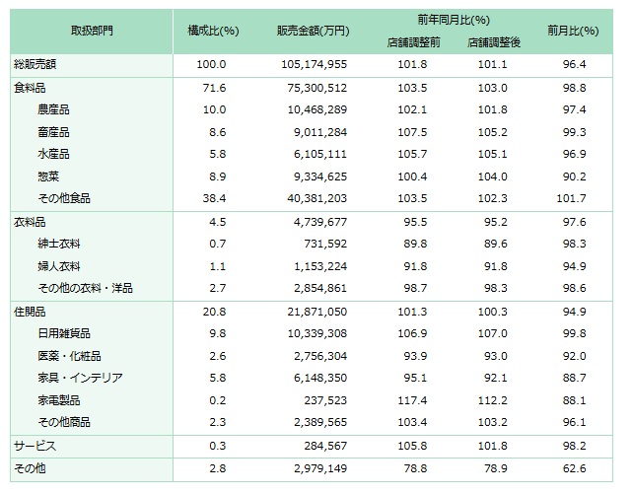Viewport: 632px width, 494px height.
Task: Click the その他 month-over-month value 62.6
Action: [575, 468]
